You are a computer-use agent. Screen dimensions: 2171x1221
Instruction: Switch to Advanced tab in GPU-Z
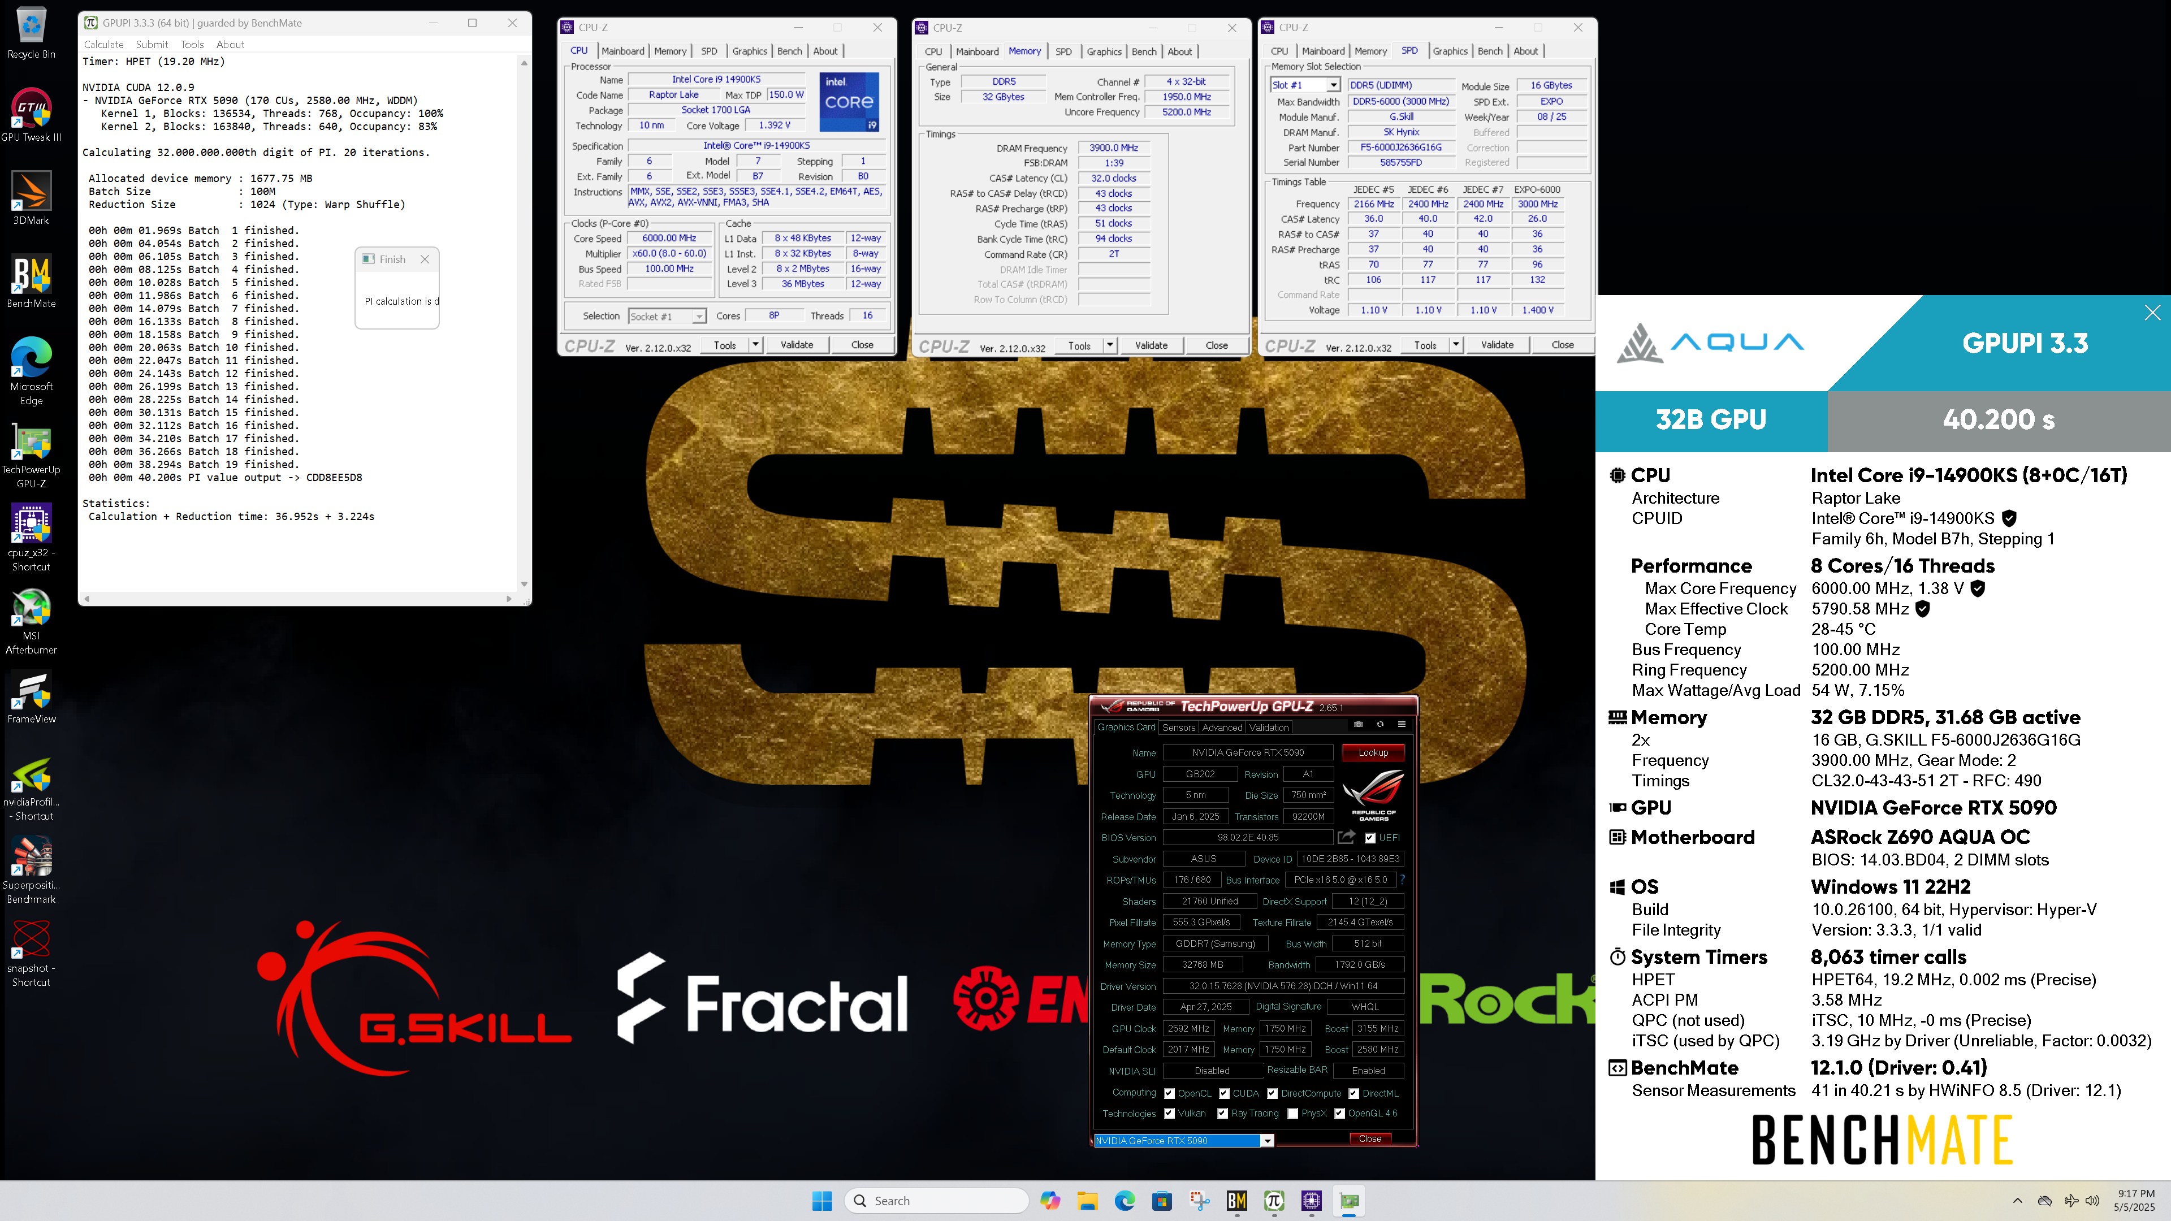point(1222,727)
